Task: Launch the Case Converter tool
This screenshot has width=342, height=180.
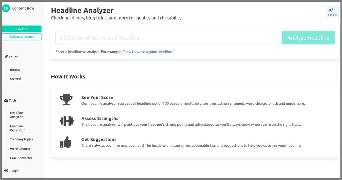Action: [21, 158]
